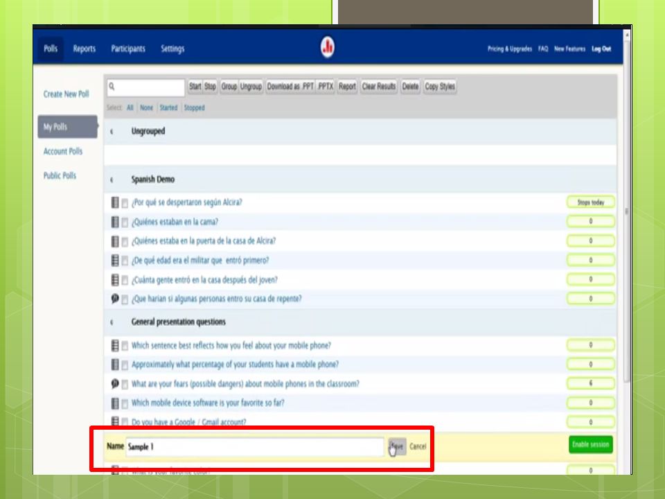The image size is (665, 499).
Task: Click the response count 6 badge
Action: [590, 383]
